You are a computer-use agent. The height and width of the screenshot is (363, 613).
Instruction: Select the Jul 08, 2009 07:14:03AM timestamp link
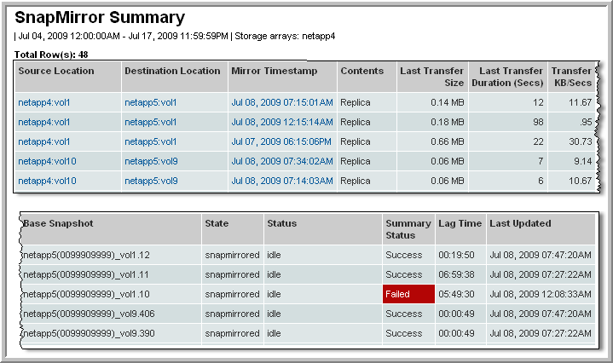point(281,181)
